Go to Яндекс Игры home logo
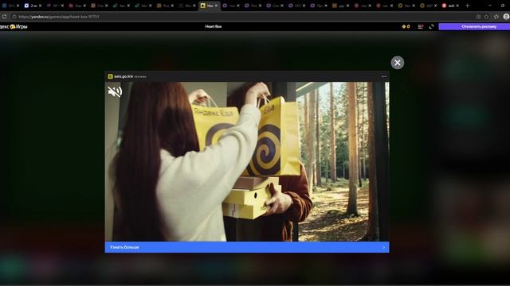The width and height of the screenshot is (510, 286). (14, 26)
